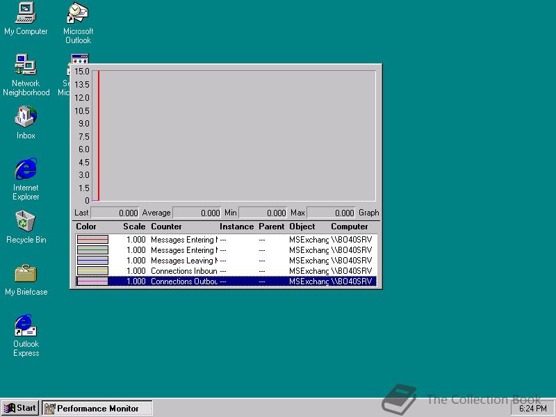Click the Scale column header
Viewport: 556px width, 417px height.
tap(134, 227)
